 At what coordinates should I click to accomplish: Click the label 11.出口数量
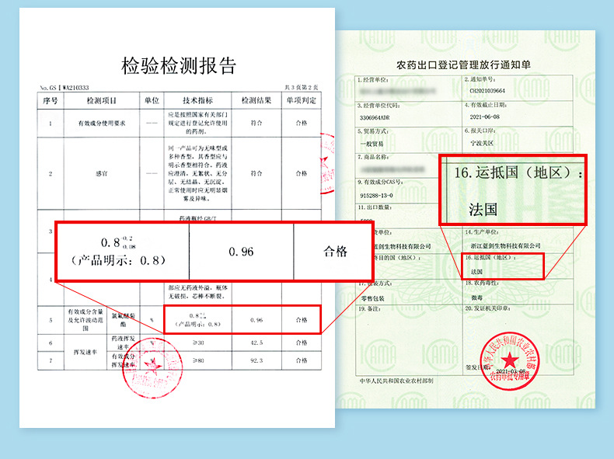tap(373, 207)
